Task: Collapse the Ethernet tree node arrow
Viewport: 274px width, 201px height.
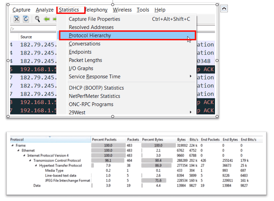Action: point(18,151)
